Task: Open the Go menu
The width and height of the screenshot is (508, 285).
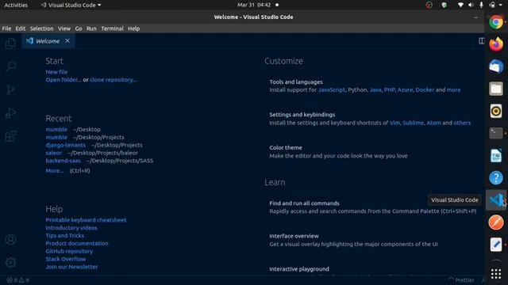Action: coord(79,28)
